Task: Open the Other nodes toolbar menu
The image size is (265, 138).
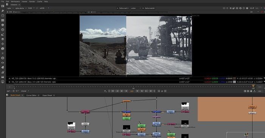Action: tap(3, 77)
